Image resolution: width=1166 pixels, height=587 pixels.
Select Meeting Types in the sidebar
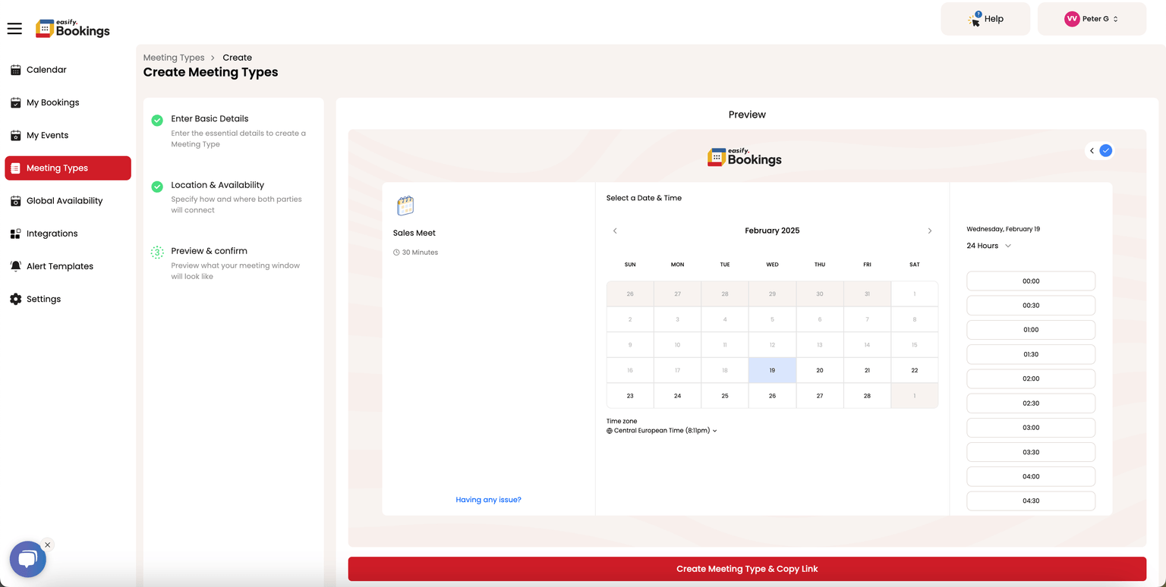click(x=68, y=168)
